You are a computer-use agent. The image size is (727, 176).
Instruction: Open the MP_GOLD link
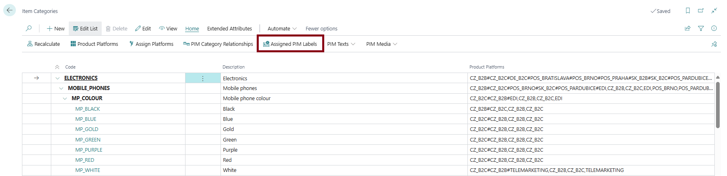[87, 129]
